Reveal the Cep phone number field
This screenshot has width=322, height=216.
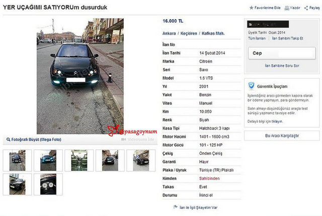282,53
